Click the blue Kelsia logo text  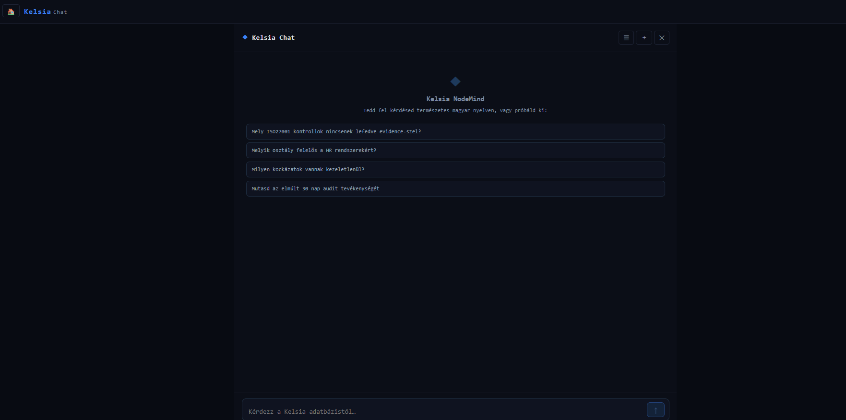pyautogui.click(x=37, y=12)
